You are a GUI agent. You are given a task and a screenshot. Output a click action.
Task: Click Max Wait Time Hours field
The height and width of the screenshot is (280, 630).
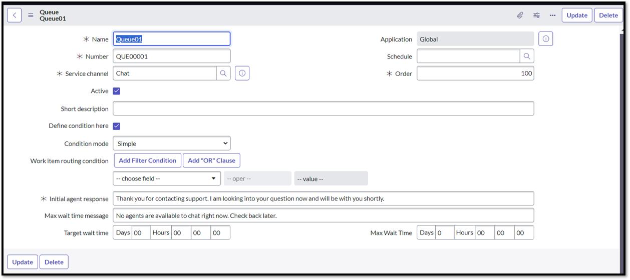(485, 232)
